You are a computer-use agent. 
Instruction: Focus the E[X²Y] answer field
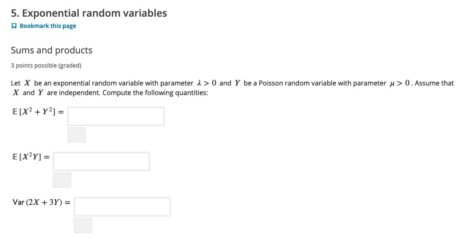pyautogui.click(x=101, y=161)
